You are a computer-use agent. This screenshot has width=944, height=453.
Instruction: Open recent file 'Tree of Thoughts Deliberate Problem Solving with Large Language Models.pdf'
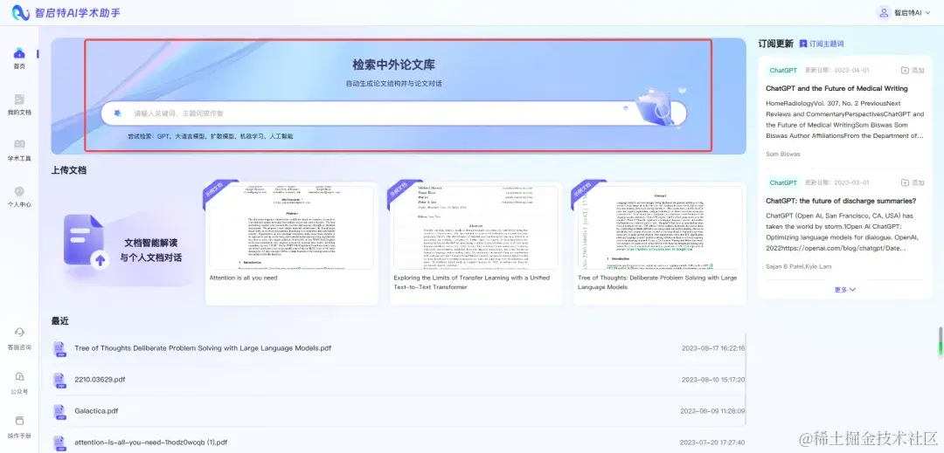203,348
